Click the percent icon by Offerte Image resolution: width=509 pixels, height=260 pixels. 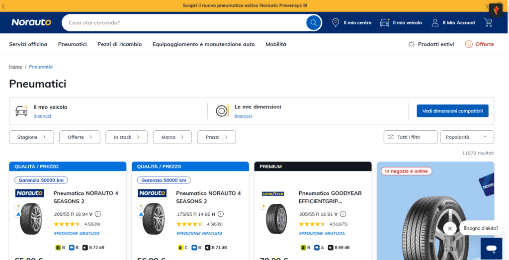click(x=469, y=44)
